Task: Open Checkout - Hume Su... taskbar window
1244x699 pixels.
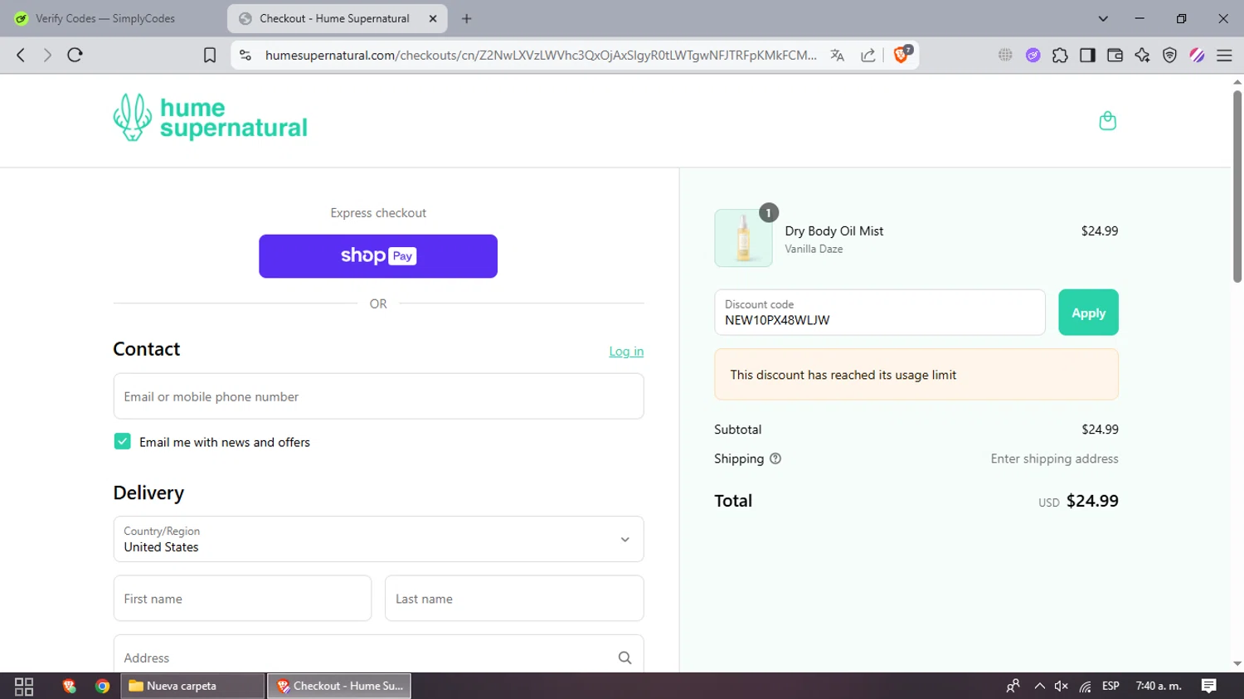Action: click(339, 686)
